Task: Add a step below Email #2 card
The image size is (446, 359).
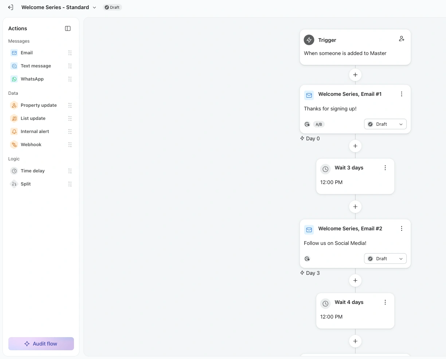Action: click(355, 280)
